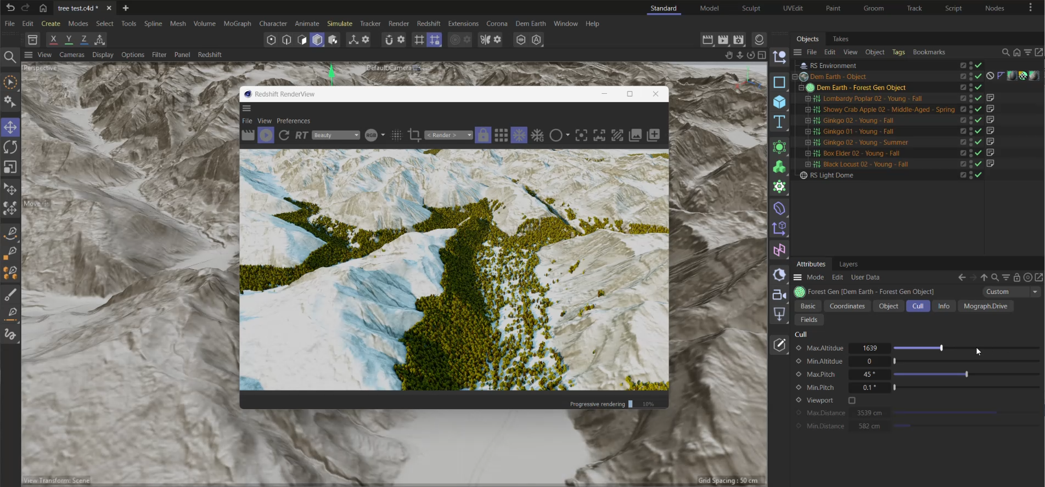Toggle the lock icon in RenderView toolbar
Viewport: 1045px width, 487px height.
(483, 135)
